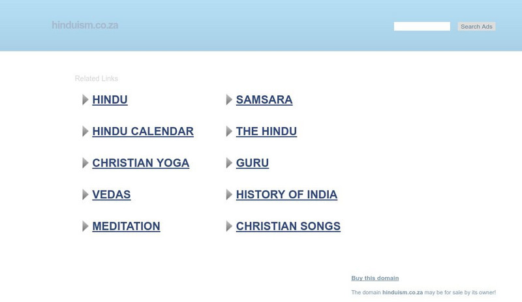Click the arrow icon beside HINDU CALENDAR

coord(85,132)
